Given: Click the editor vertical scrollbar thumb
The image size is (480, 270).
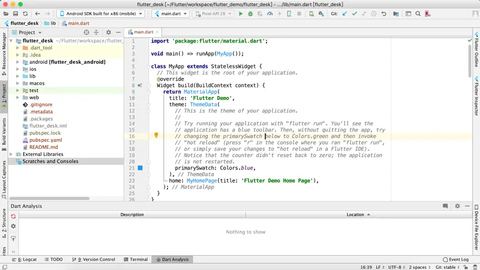Looking at the screenshot, I should pos(470,61).
